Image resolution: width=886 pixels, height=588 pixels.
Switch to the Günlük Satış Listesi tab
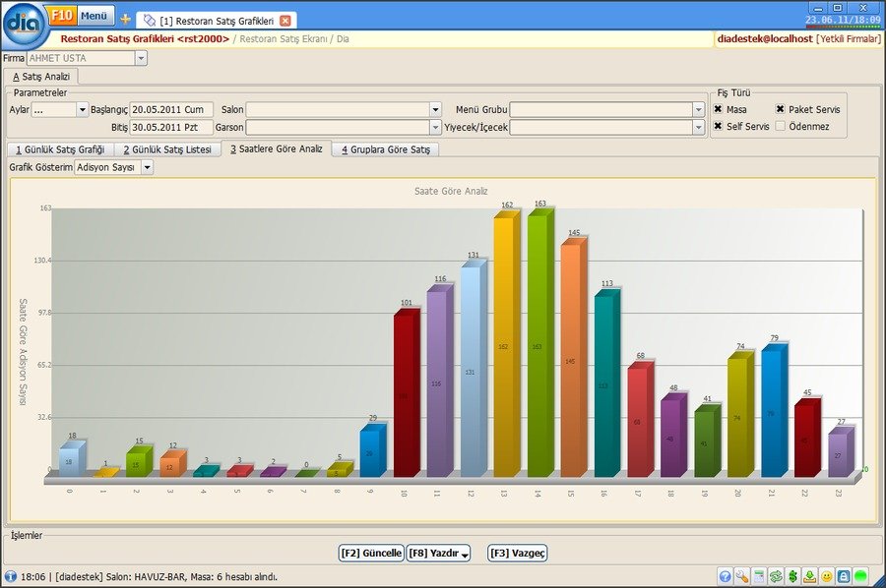pos(167,149)
